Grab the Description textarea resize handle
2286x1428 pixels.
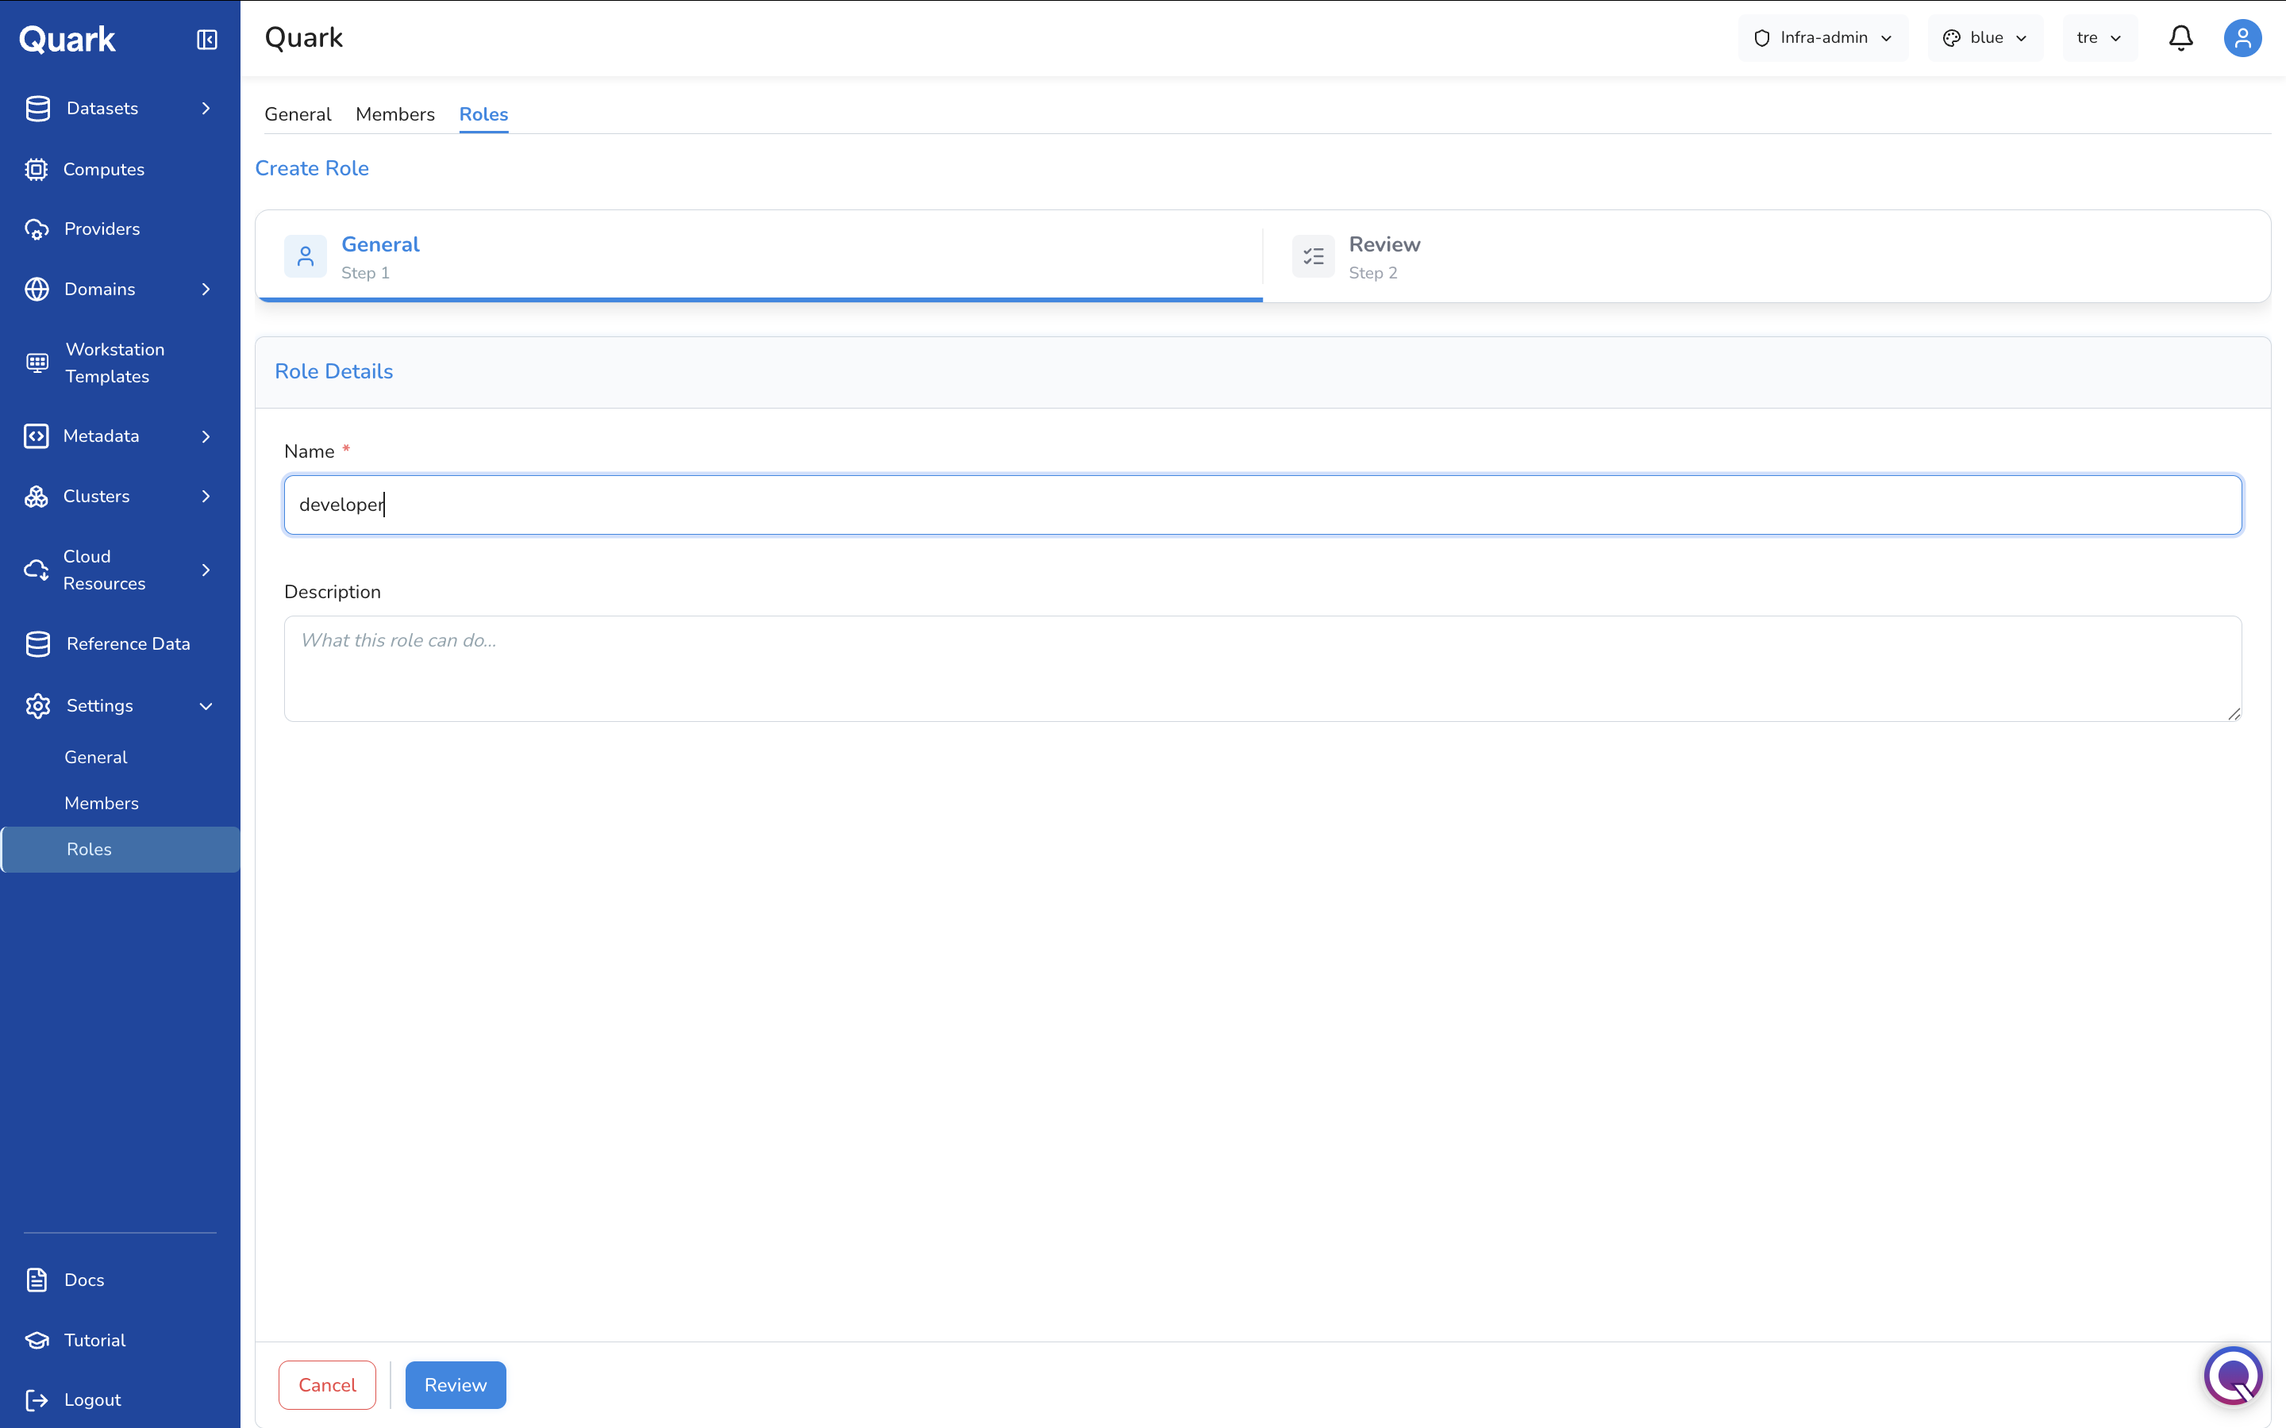2234,714
